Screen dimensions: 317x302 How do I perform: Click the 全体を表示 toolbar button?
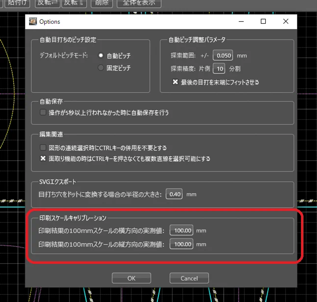click(x=139, y=3)
